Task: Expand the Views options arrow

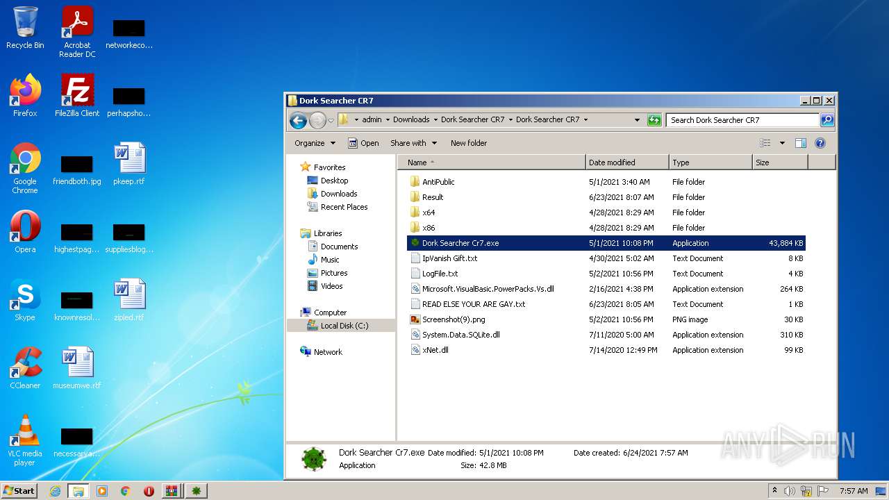Action: pos(782,143)
